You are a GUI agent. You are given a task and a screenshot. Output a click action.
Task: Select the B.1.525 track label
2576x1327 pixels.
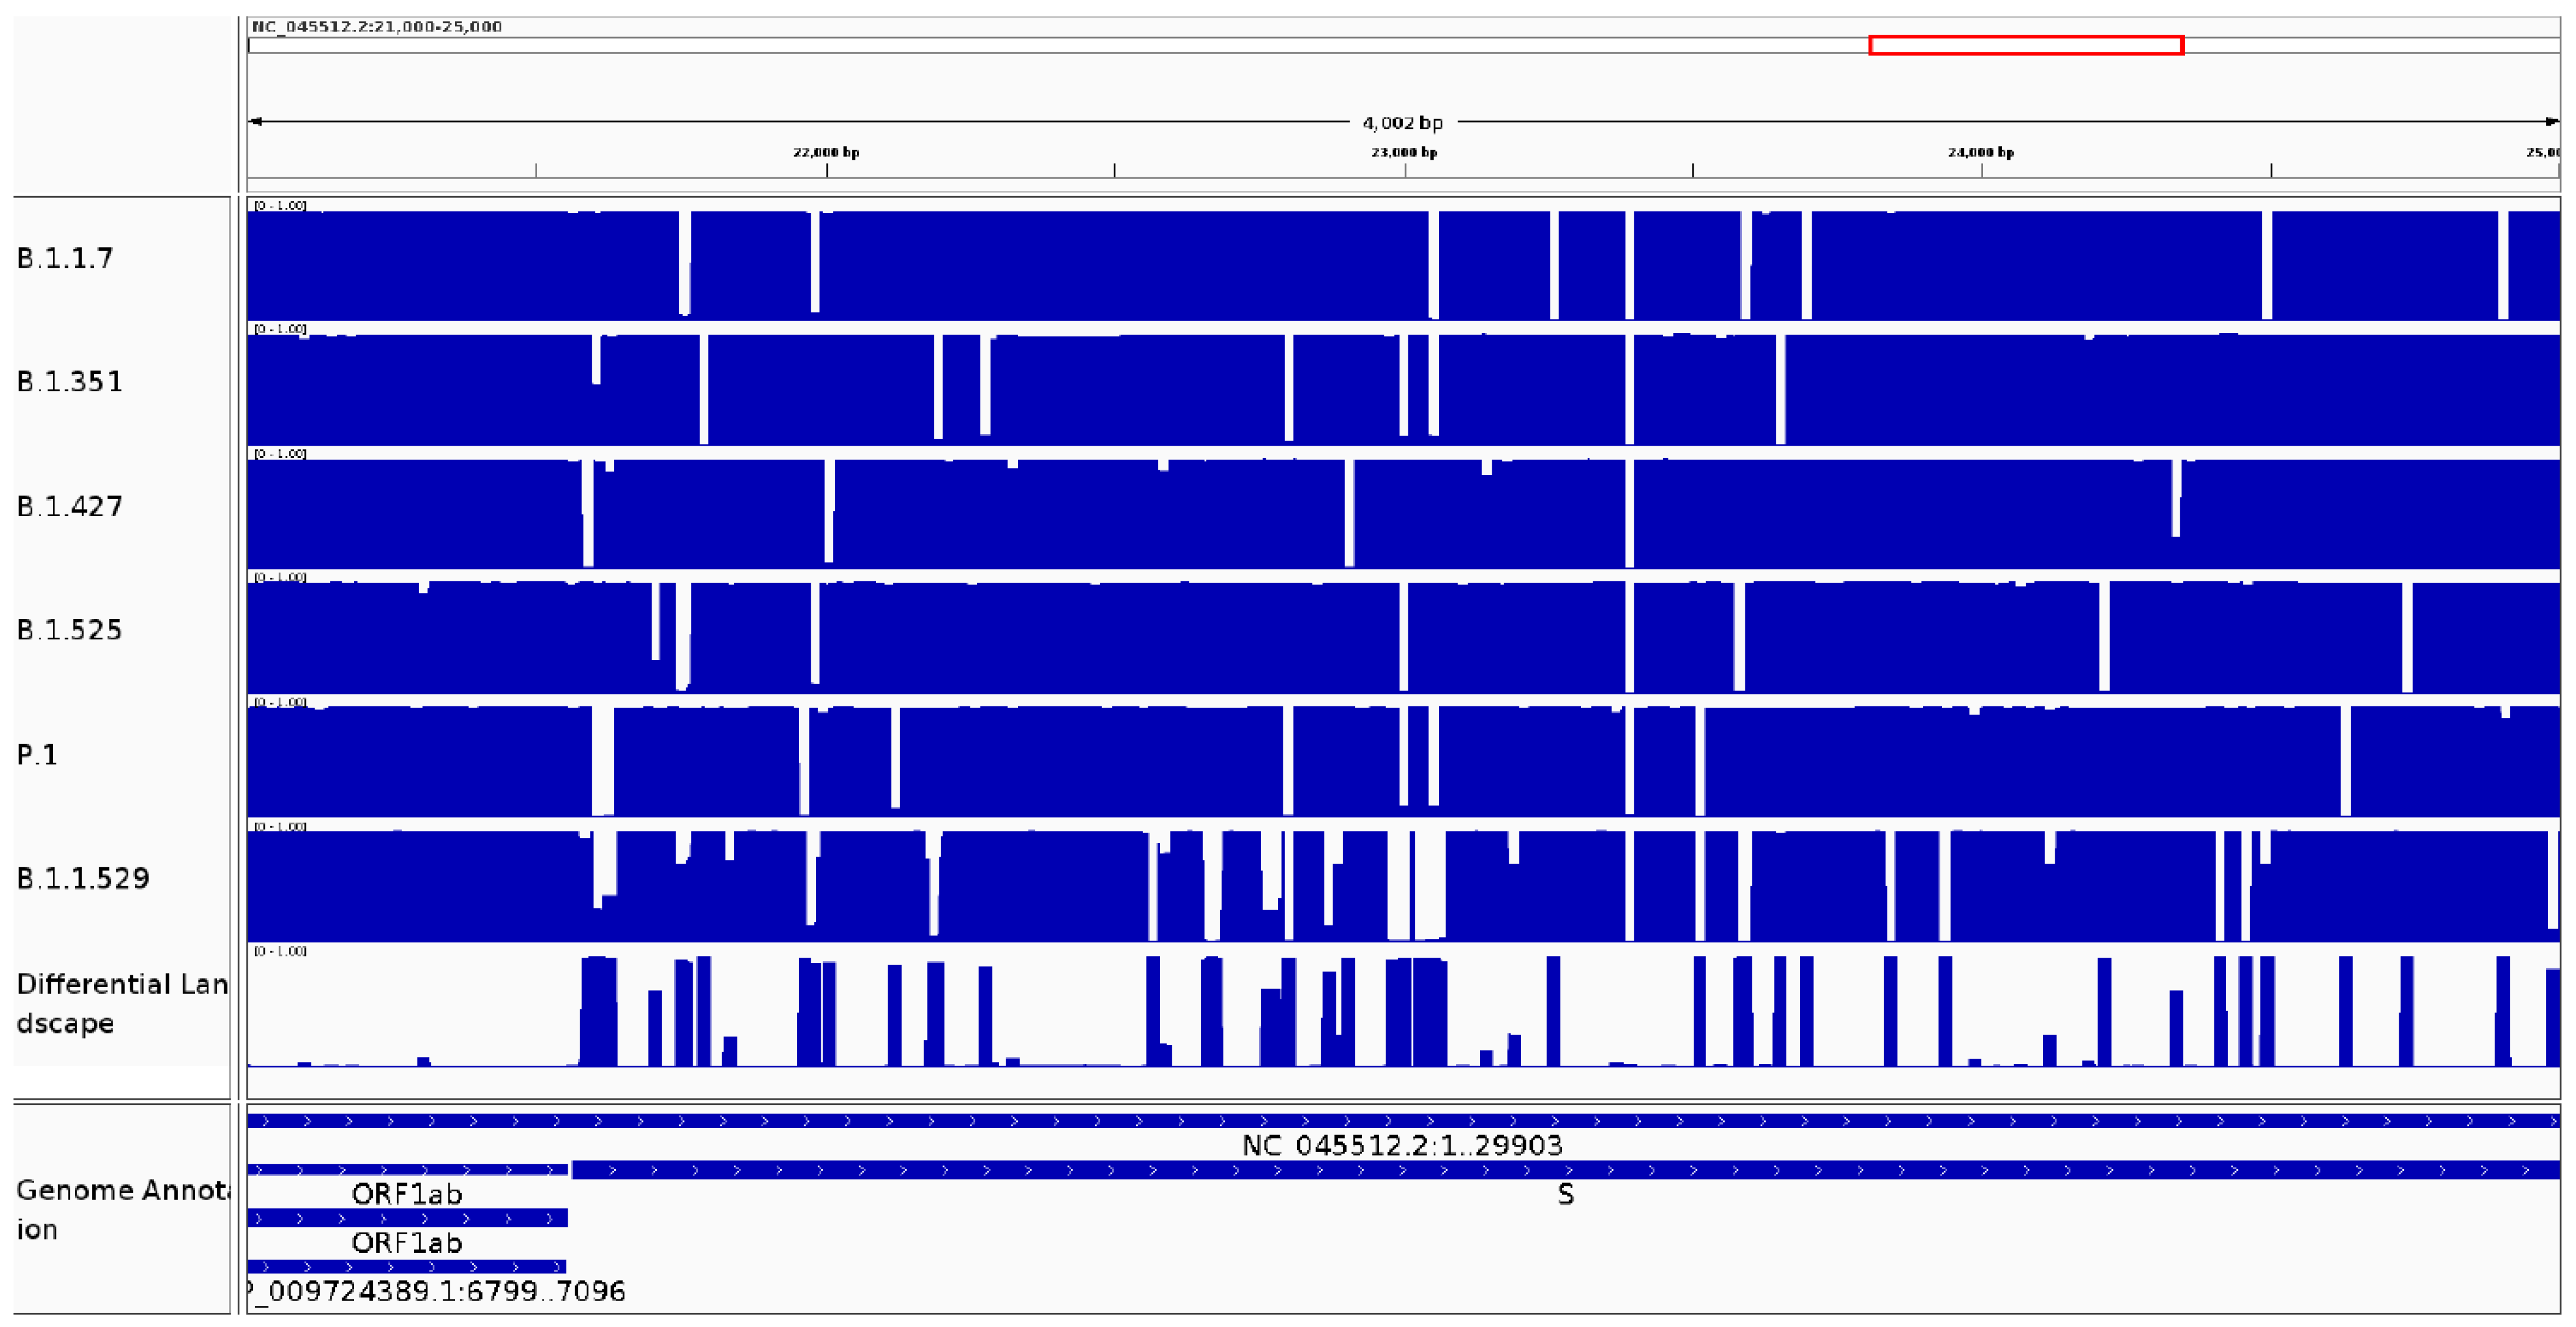pyautogui.click(x=70, y=630)
